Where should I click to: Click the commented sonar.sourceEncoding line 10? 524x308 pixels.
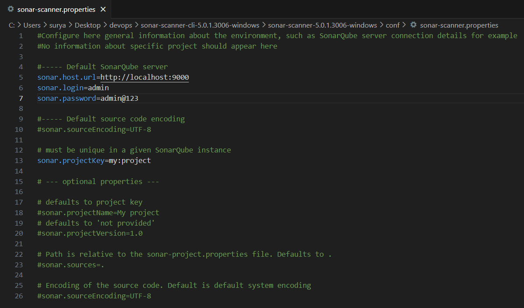[94, 129]
